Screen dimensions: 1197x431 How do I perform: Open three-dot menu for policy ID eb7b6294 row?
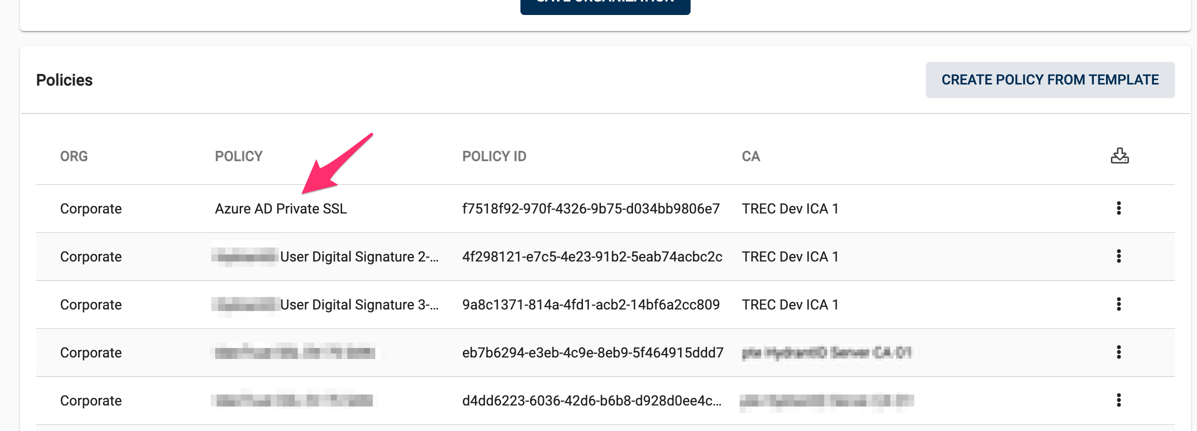1119,352
